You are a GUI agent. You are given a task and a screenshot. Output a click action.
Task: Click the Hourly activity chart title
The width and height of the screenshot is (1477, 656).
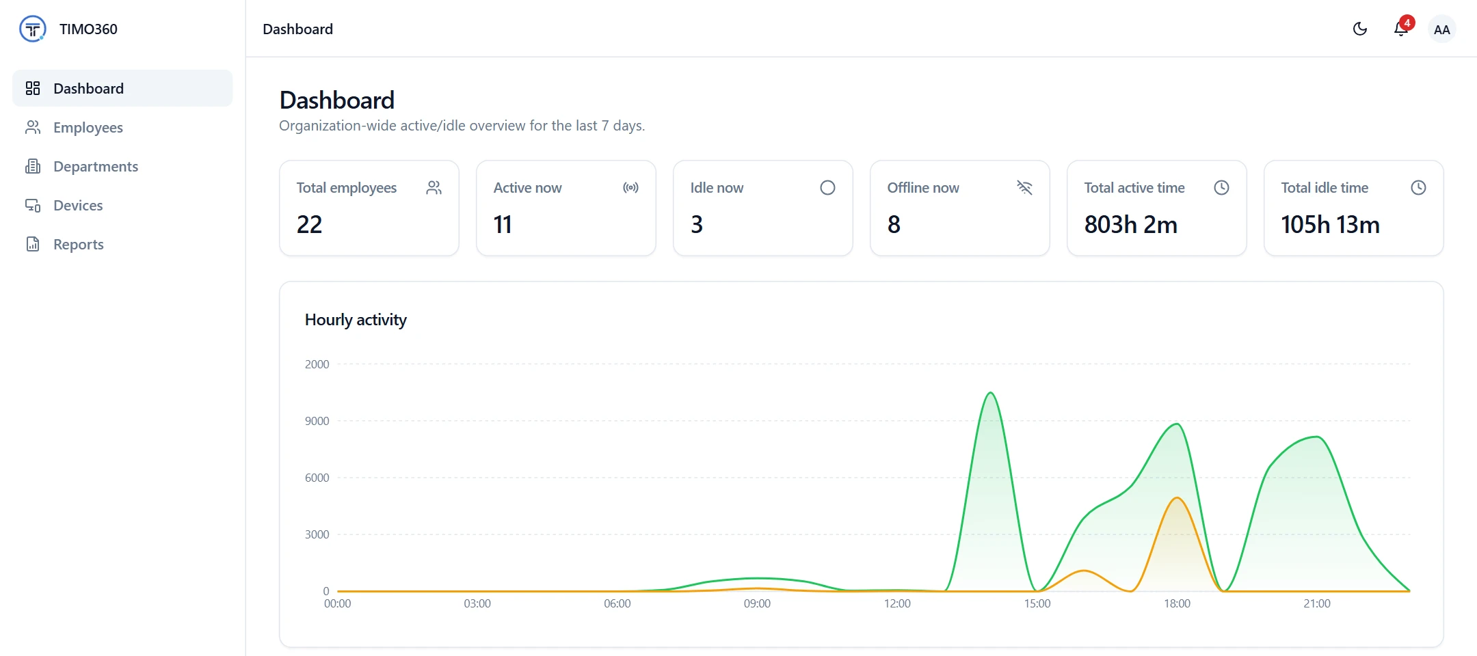tap(356, 320)
